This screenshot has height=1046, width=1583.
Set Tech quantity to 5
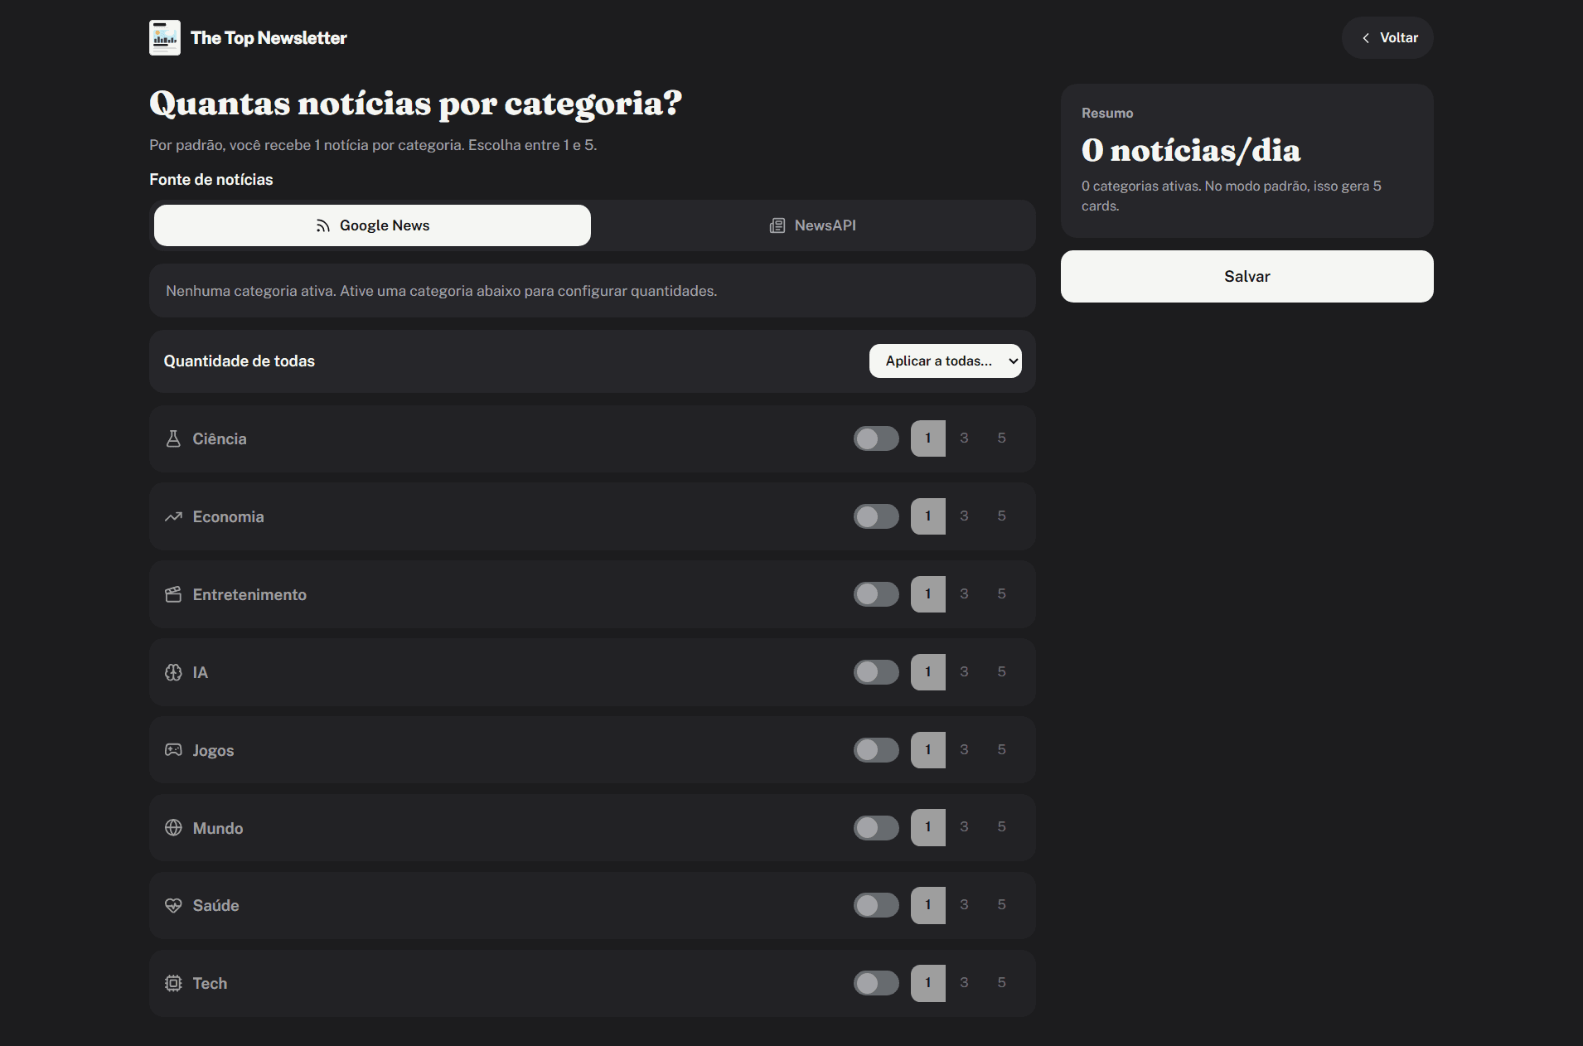tap(1002, 983)
